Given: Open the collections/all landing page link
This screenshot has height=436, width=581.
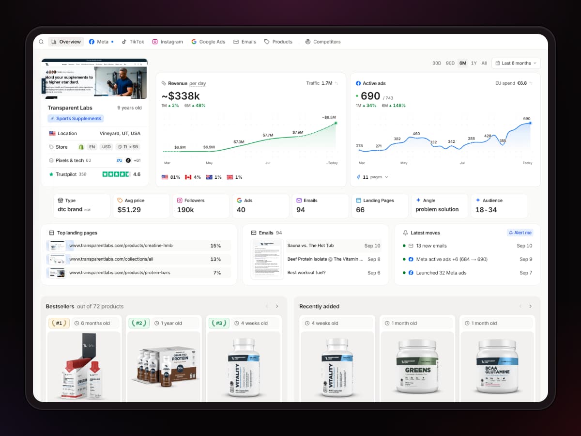Looking at the screenshot, I should pos(111,259).
